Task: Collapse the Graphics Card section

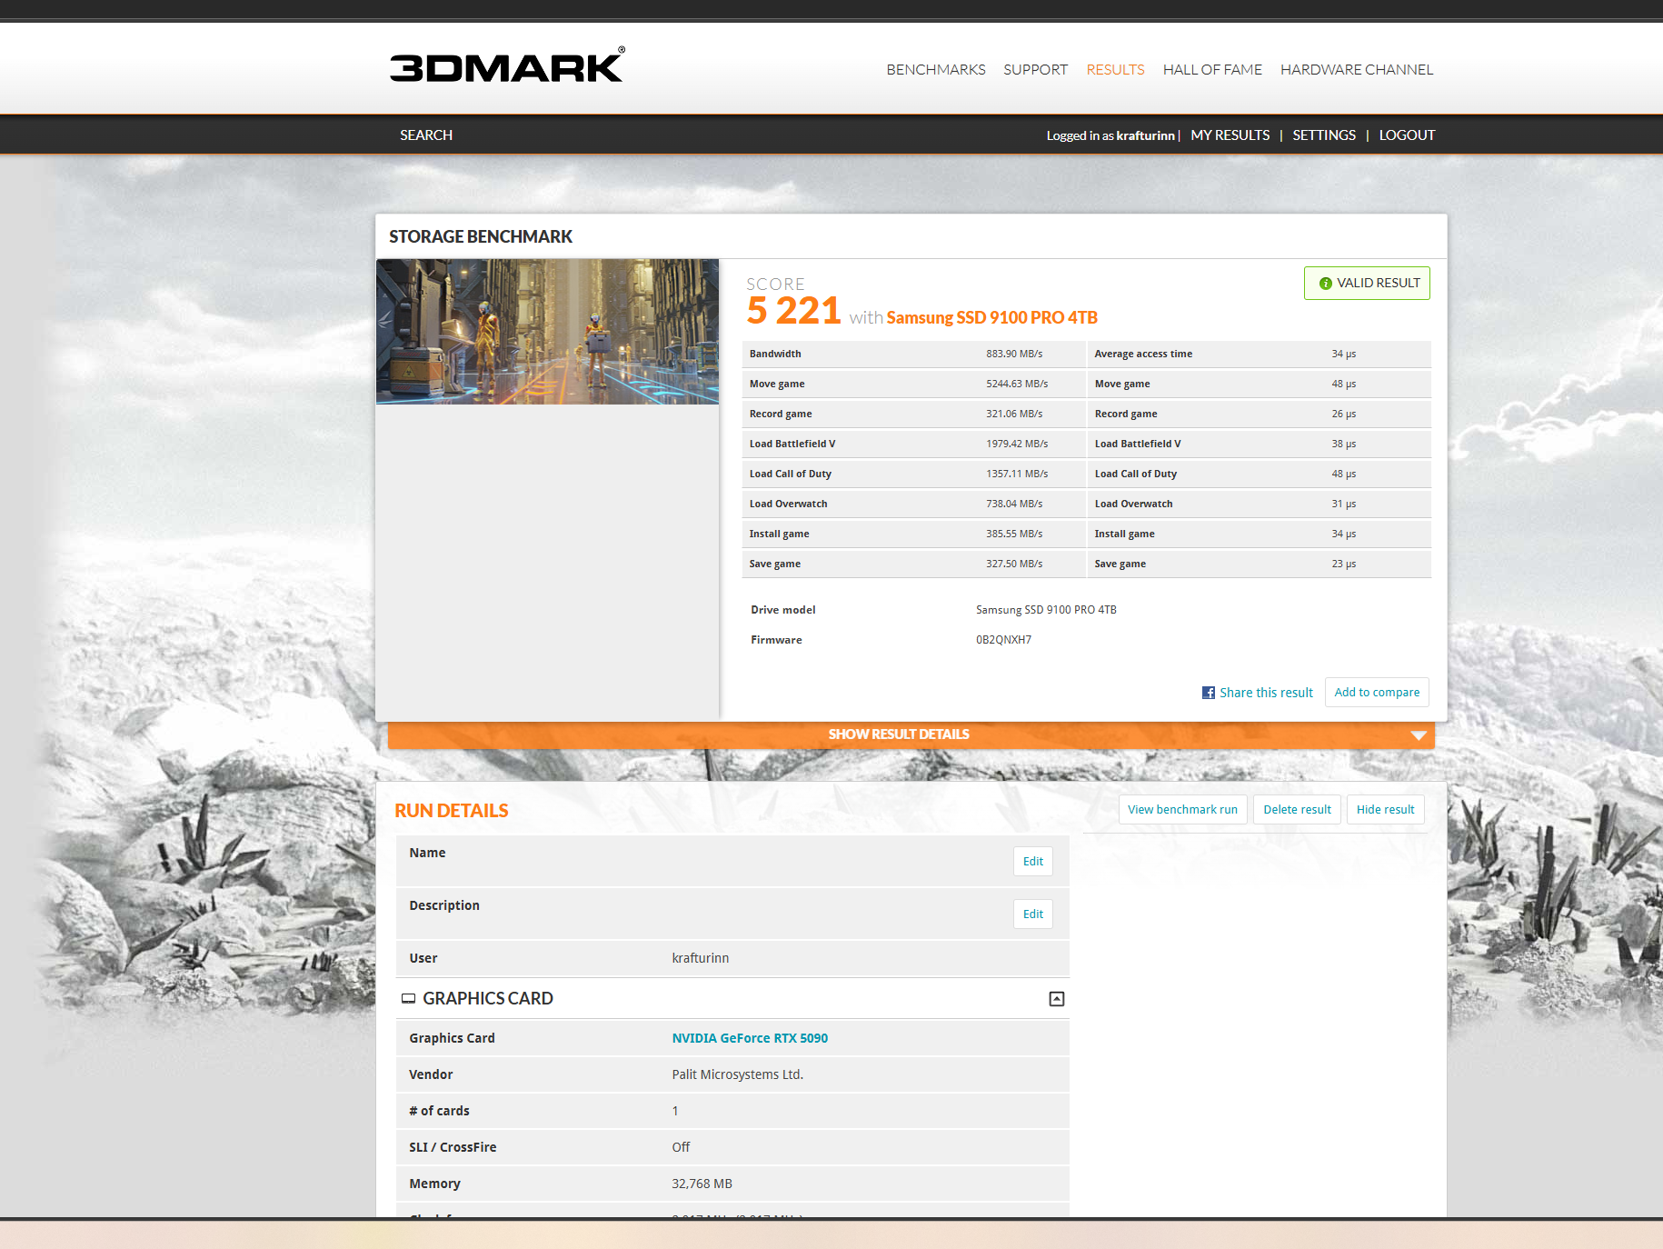Action: [1056, 999]
